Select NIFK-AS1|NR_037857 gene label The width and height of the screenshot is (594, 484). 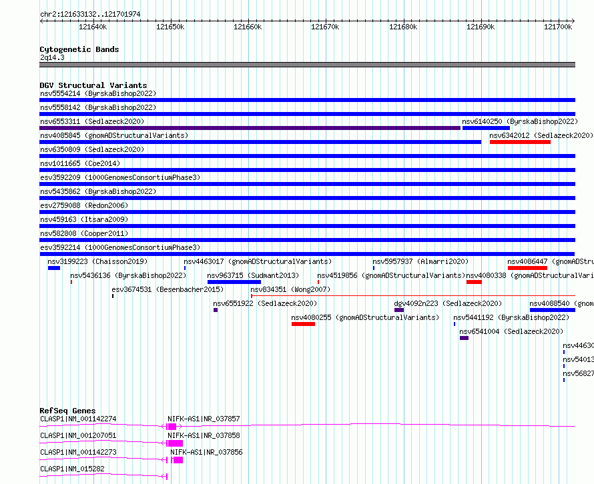pyautogui.click(x=204, y=419)
